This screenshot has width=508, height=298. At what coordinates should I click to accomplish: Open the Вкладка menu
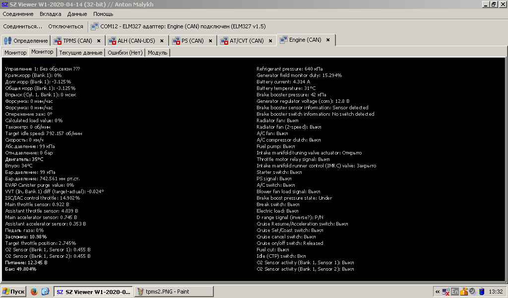point(51,14)
